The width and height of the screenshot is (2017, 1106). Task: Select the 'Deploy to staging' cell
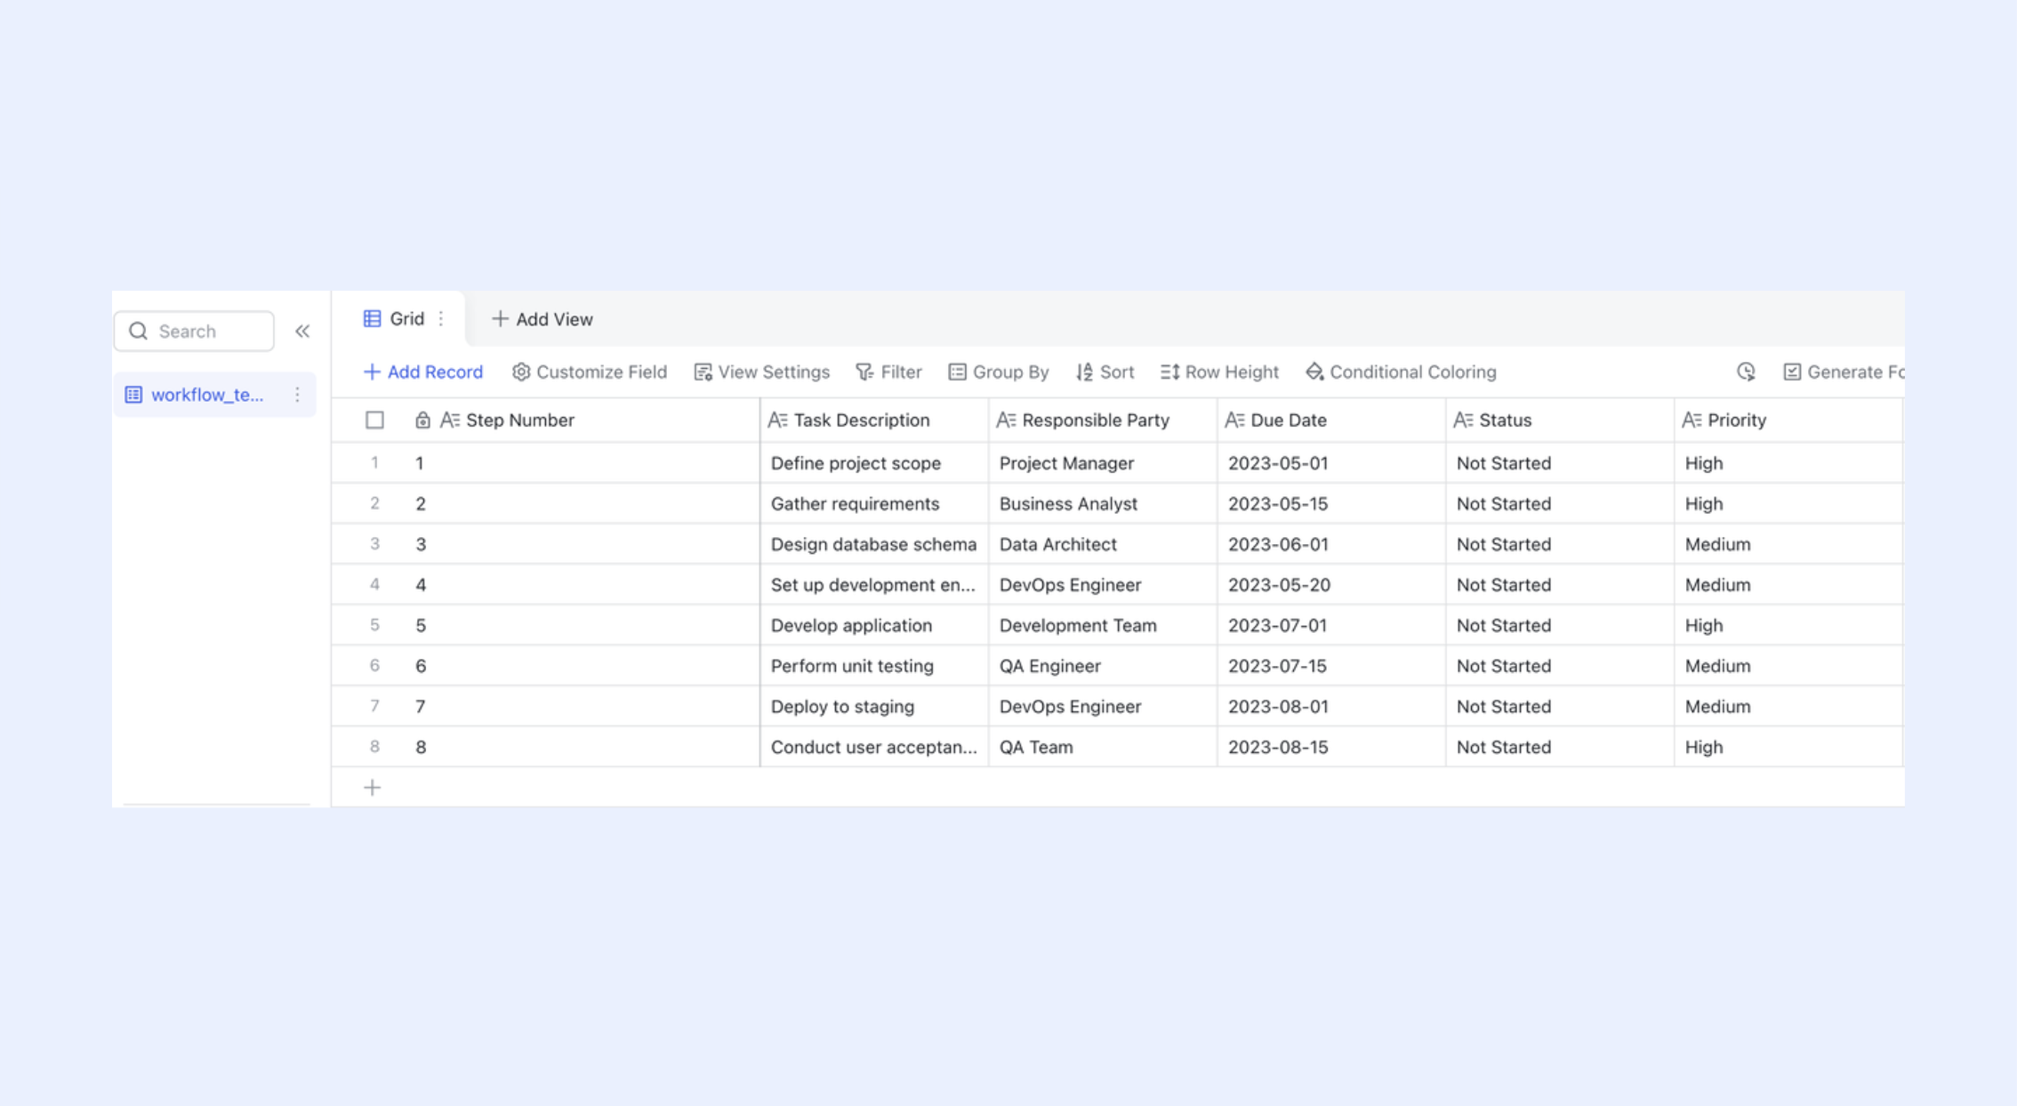click(x=874, y=707)
